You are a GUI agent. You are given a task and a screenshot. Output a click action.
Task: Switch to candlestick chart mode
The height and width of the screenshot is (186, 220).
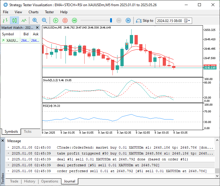14,20
